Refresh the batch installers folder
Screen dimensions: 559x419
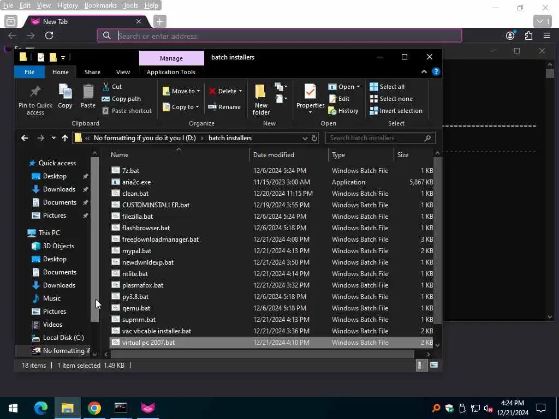(x=314, y=138)
